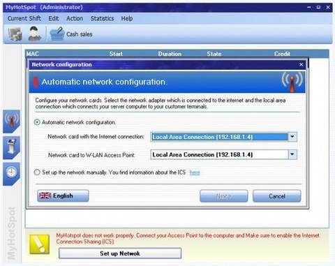Select Set up the network manually option

pyautogui.click(x=37, y=172)
